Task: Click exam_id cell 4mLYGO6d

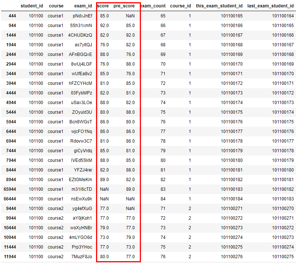Action: pyautogui.click(x=80, y=238)
